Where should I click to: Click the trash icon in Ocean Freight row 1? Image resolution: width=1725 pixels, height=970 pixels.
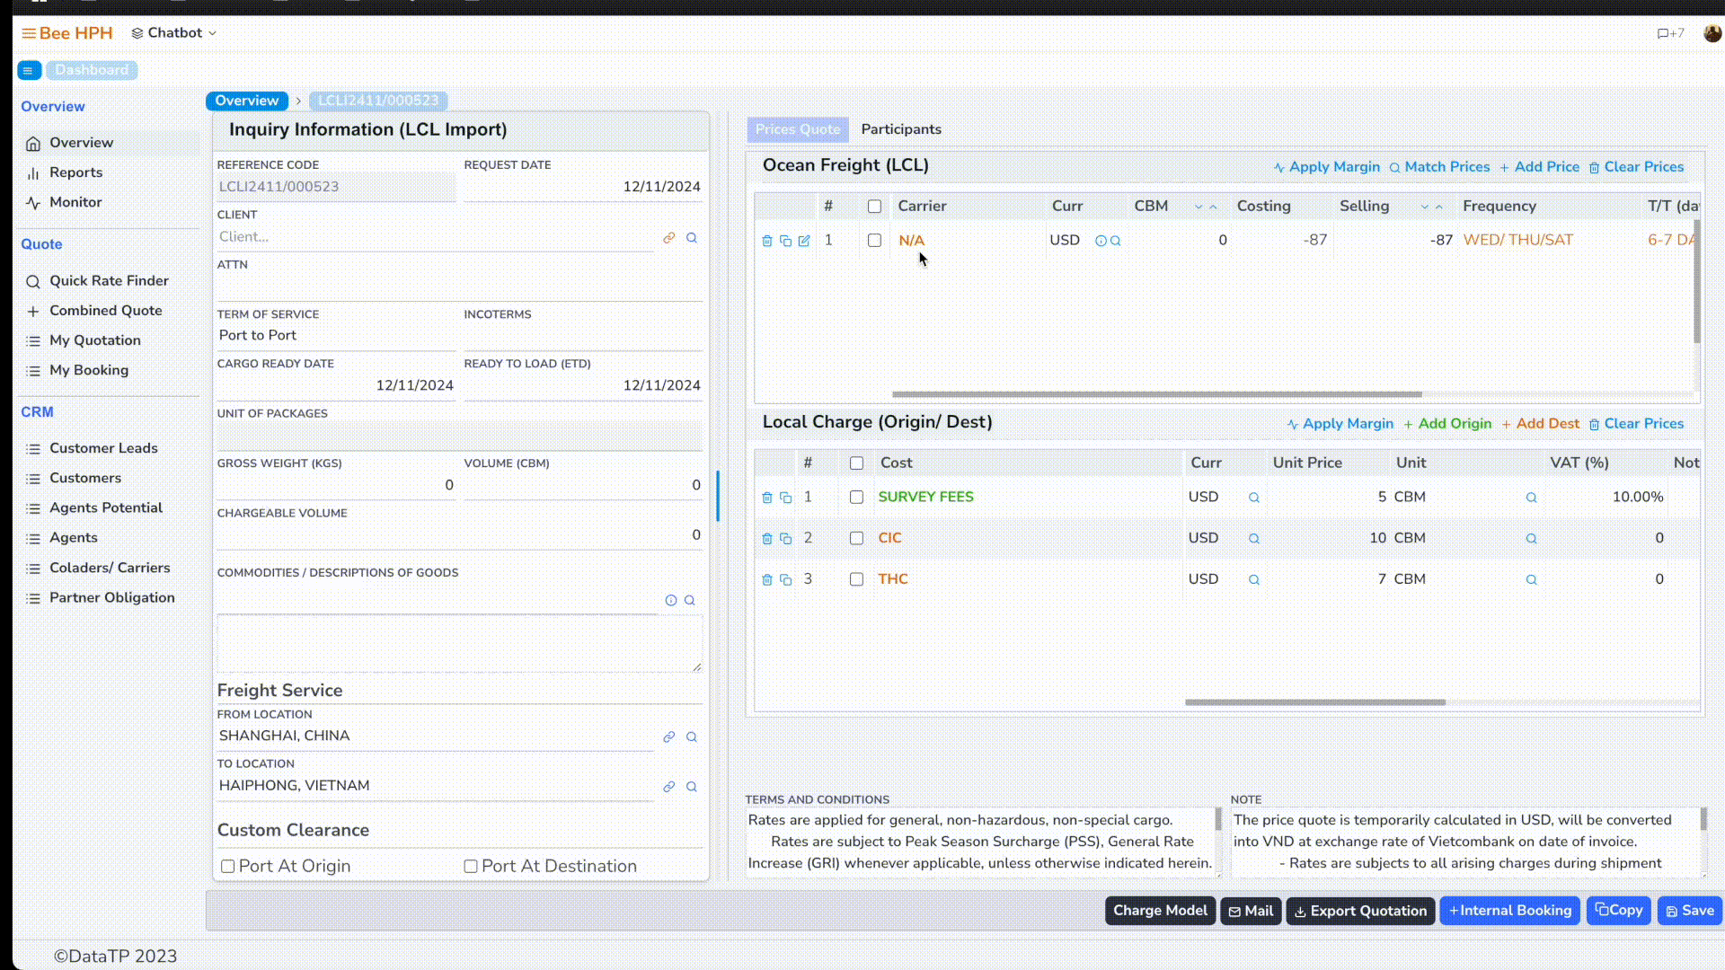[x=766, y=241]
